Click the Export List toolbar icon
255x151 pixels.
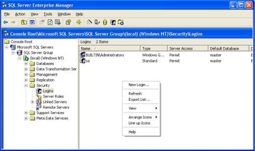(58, 22)
